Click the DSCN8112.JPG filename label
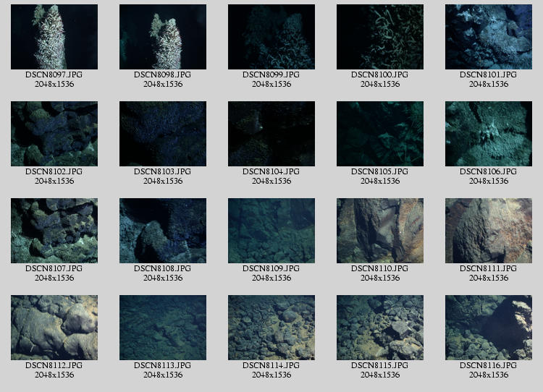This screenshot has height=392, width=543. tap(54, 365)
